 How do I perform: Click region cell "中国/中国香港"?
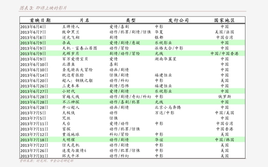coord(224,53)
